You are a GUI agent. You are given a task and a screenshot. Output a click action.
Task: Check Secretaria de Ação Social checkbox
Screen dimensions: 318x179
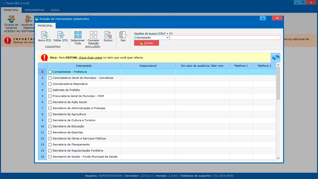50,102
